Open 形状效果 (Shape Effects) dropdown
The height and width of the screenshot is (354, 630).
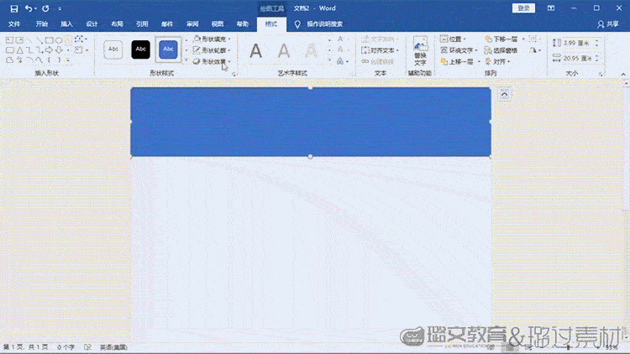pyautogui.click(x=212, y=61)
